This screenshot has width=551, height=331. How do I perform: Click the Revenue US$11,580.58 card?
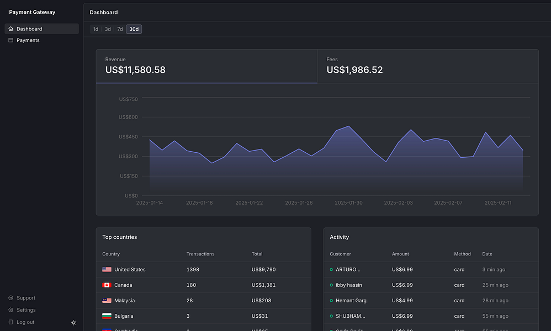coord(206,66)
